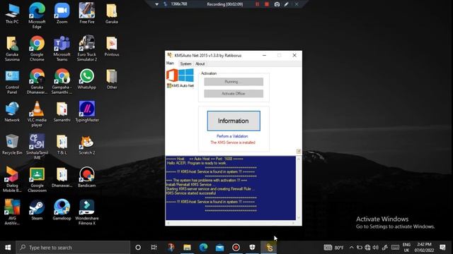
Task: Open Windows Security shield in taskbar
Action: [252, 248]
